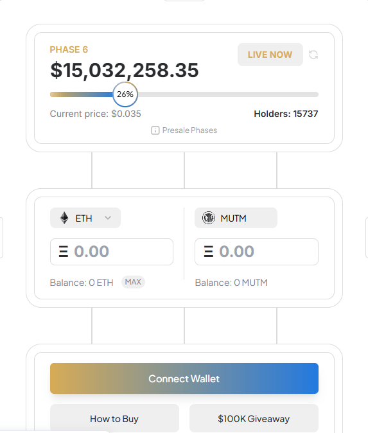368x433 pixels.
Task: Click the MAX balance button
Action: 133,282
